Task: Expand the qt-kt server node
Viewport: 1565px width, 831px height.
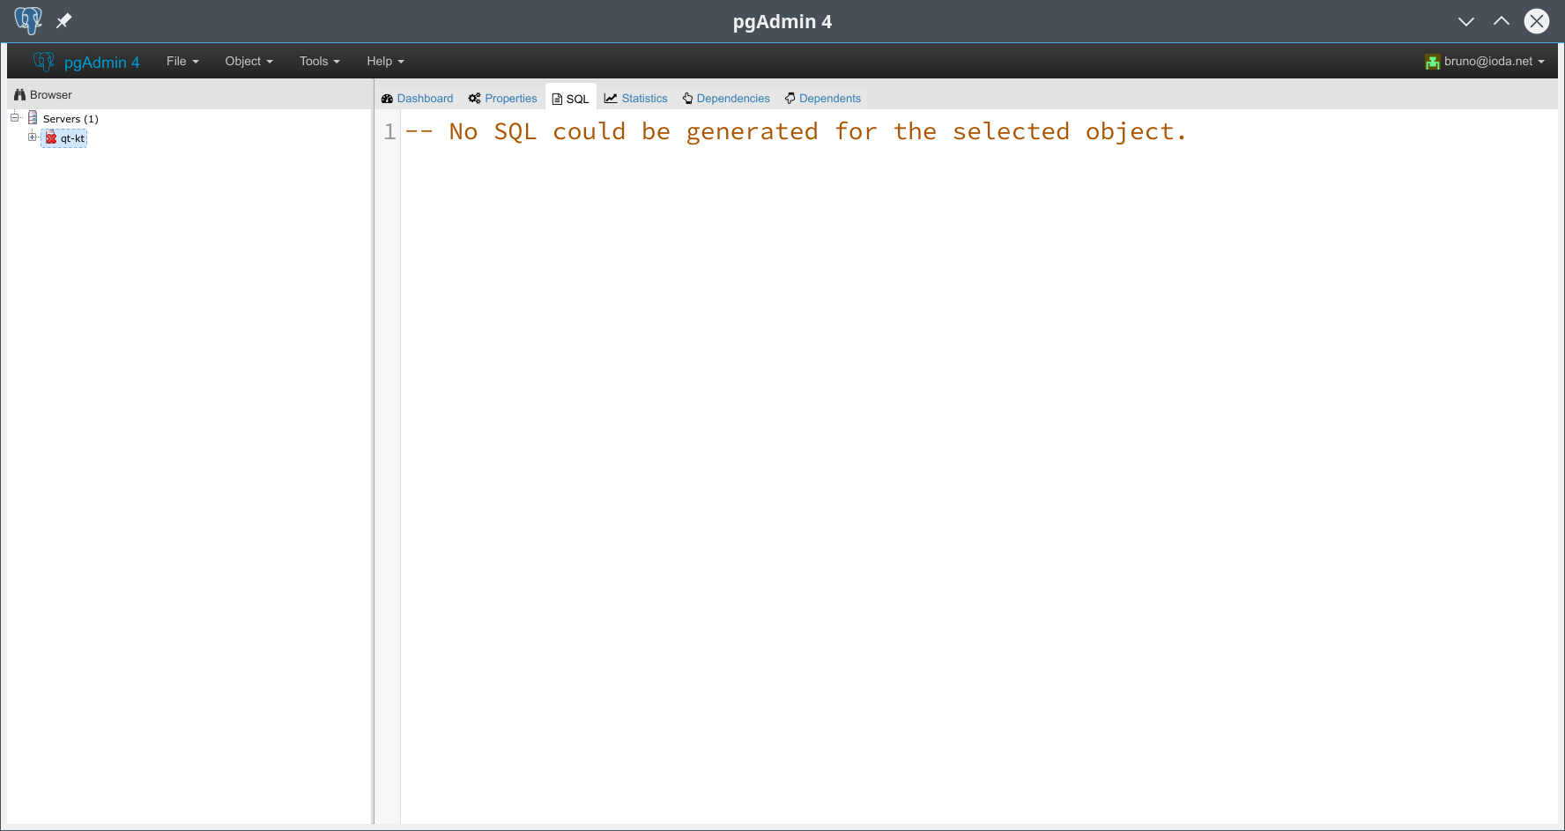Action: click(x=33, y=137)
